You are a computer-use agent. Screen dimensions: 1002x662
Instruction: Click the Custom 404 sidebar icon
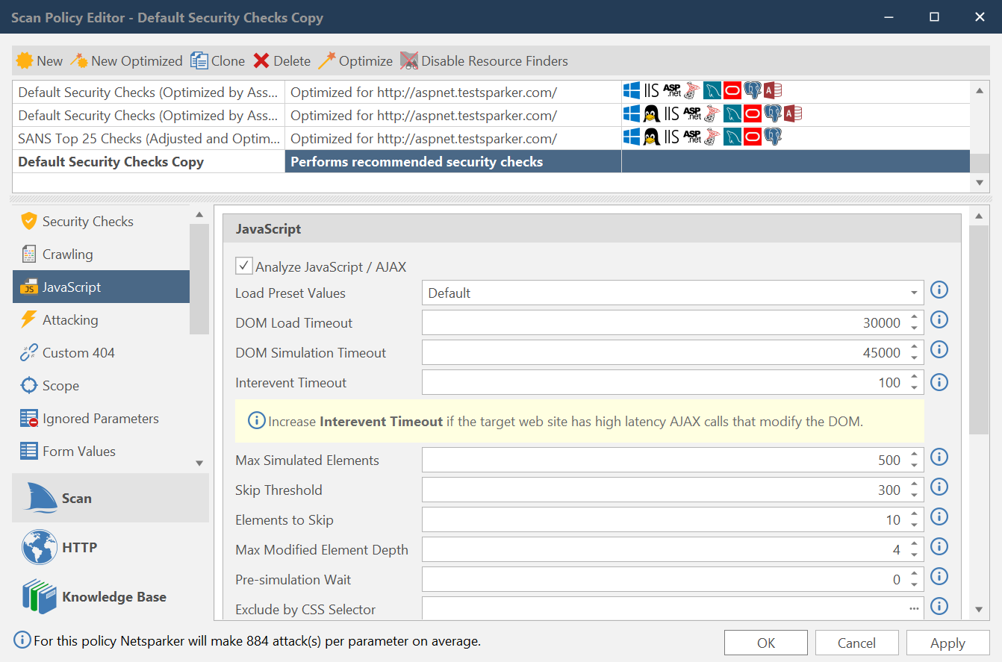point(75,352)
